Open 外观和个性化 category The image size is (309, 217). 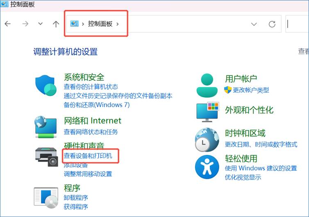[x=249, y=110]
